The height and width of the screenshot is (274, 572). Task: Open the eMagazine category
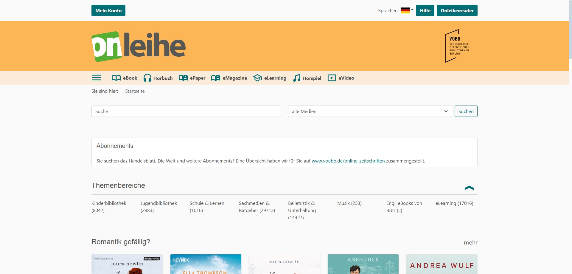(x=229, y=78)
